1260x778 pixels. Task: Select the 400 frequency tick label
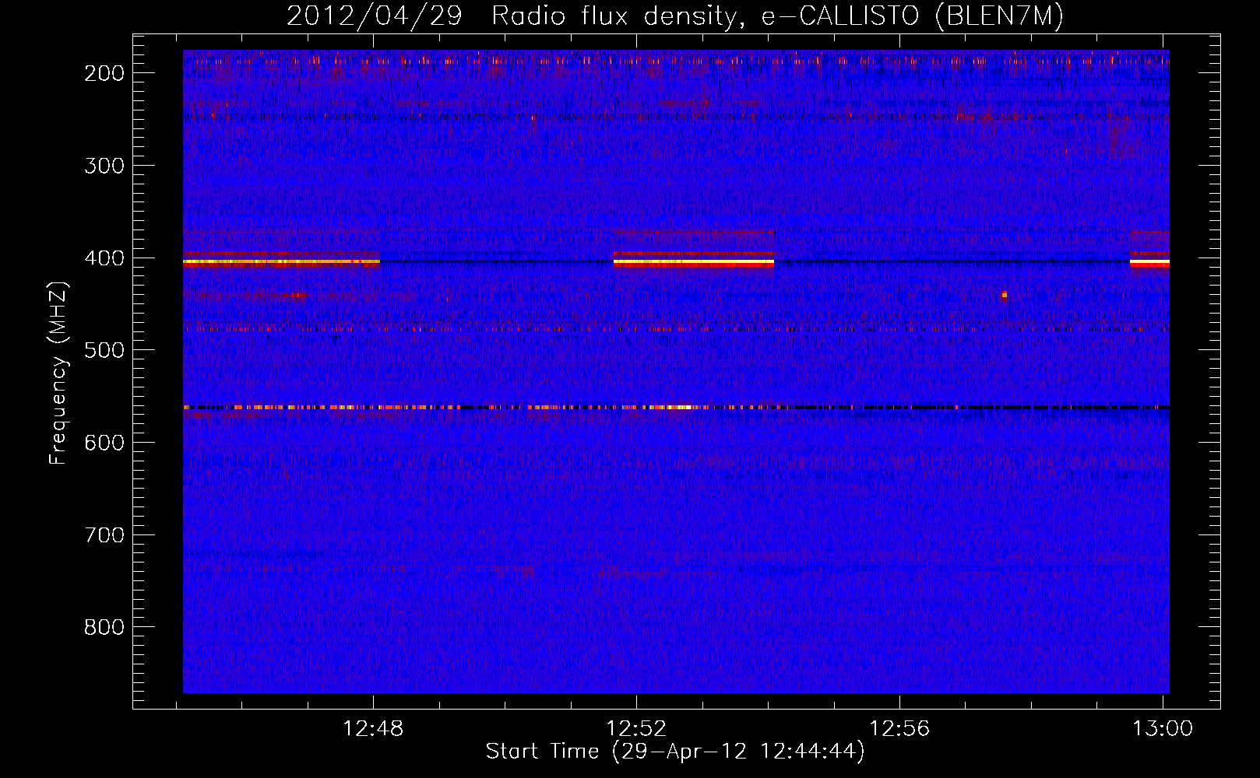104,258
